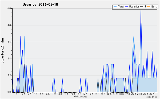Click the '3.6' y-axis value
Image resolution: width=160 pixels, height=99 pixels.
[x=9, y=42]
